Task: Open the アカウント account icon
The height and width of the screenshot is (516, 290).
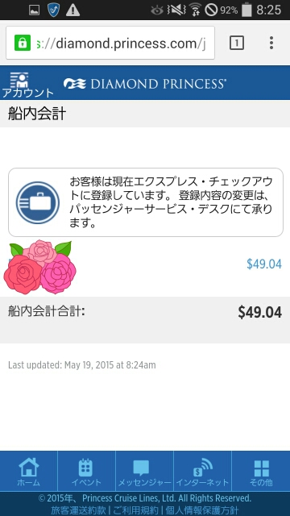Action: pyautogui.click(x=27, y=84)
